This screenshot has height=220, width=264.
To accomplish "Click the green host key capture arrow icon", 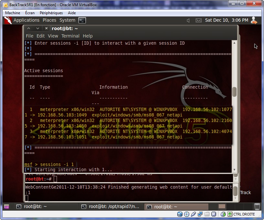I will (230, 214).
